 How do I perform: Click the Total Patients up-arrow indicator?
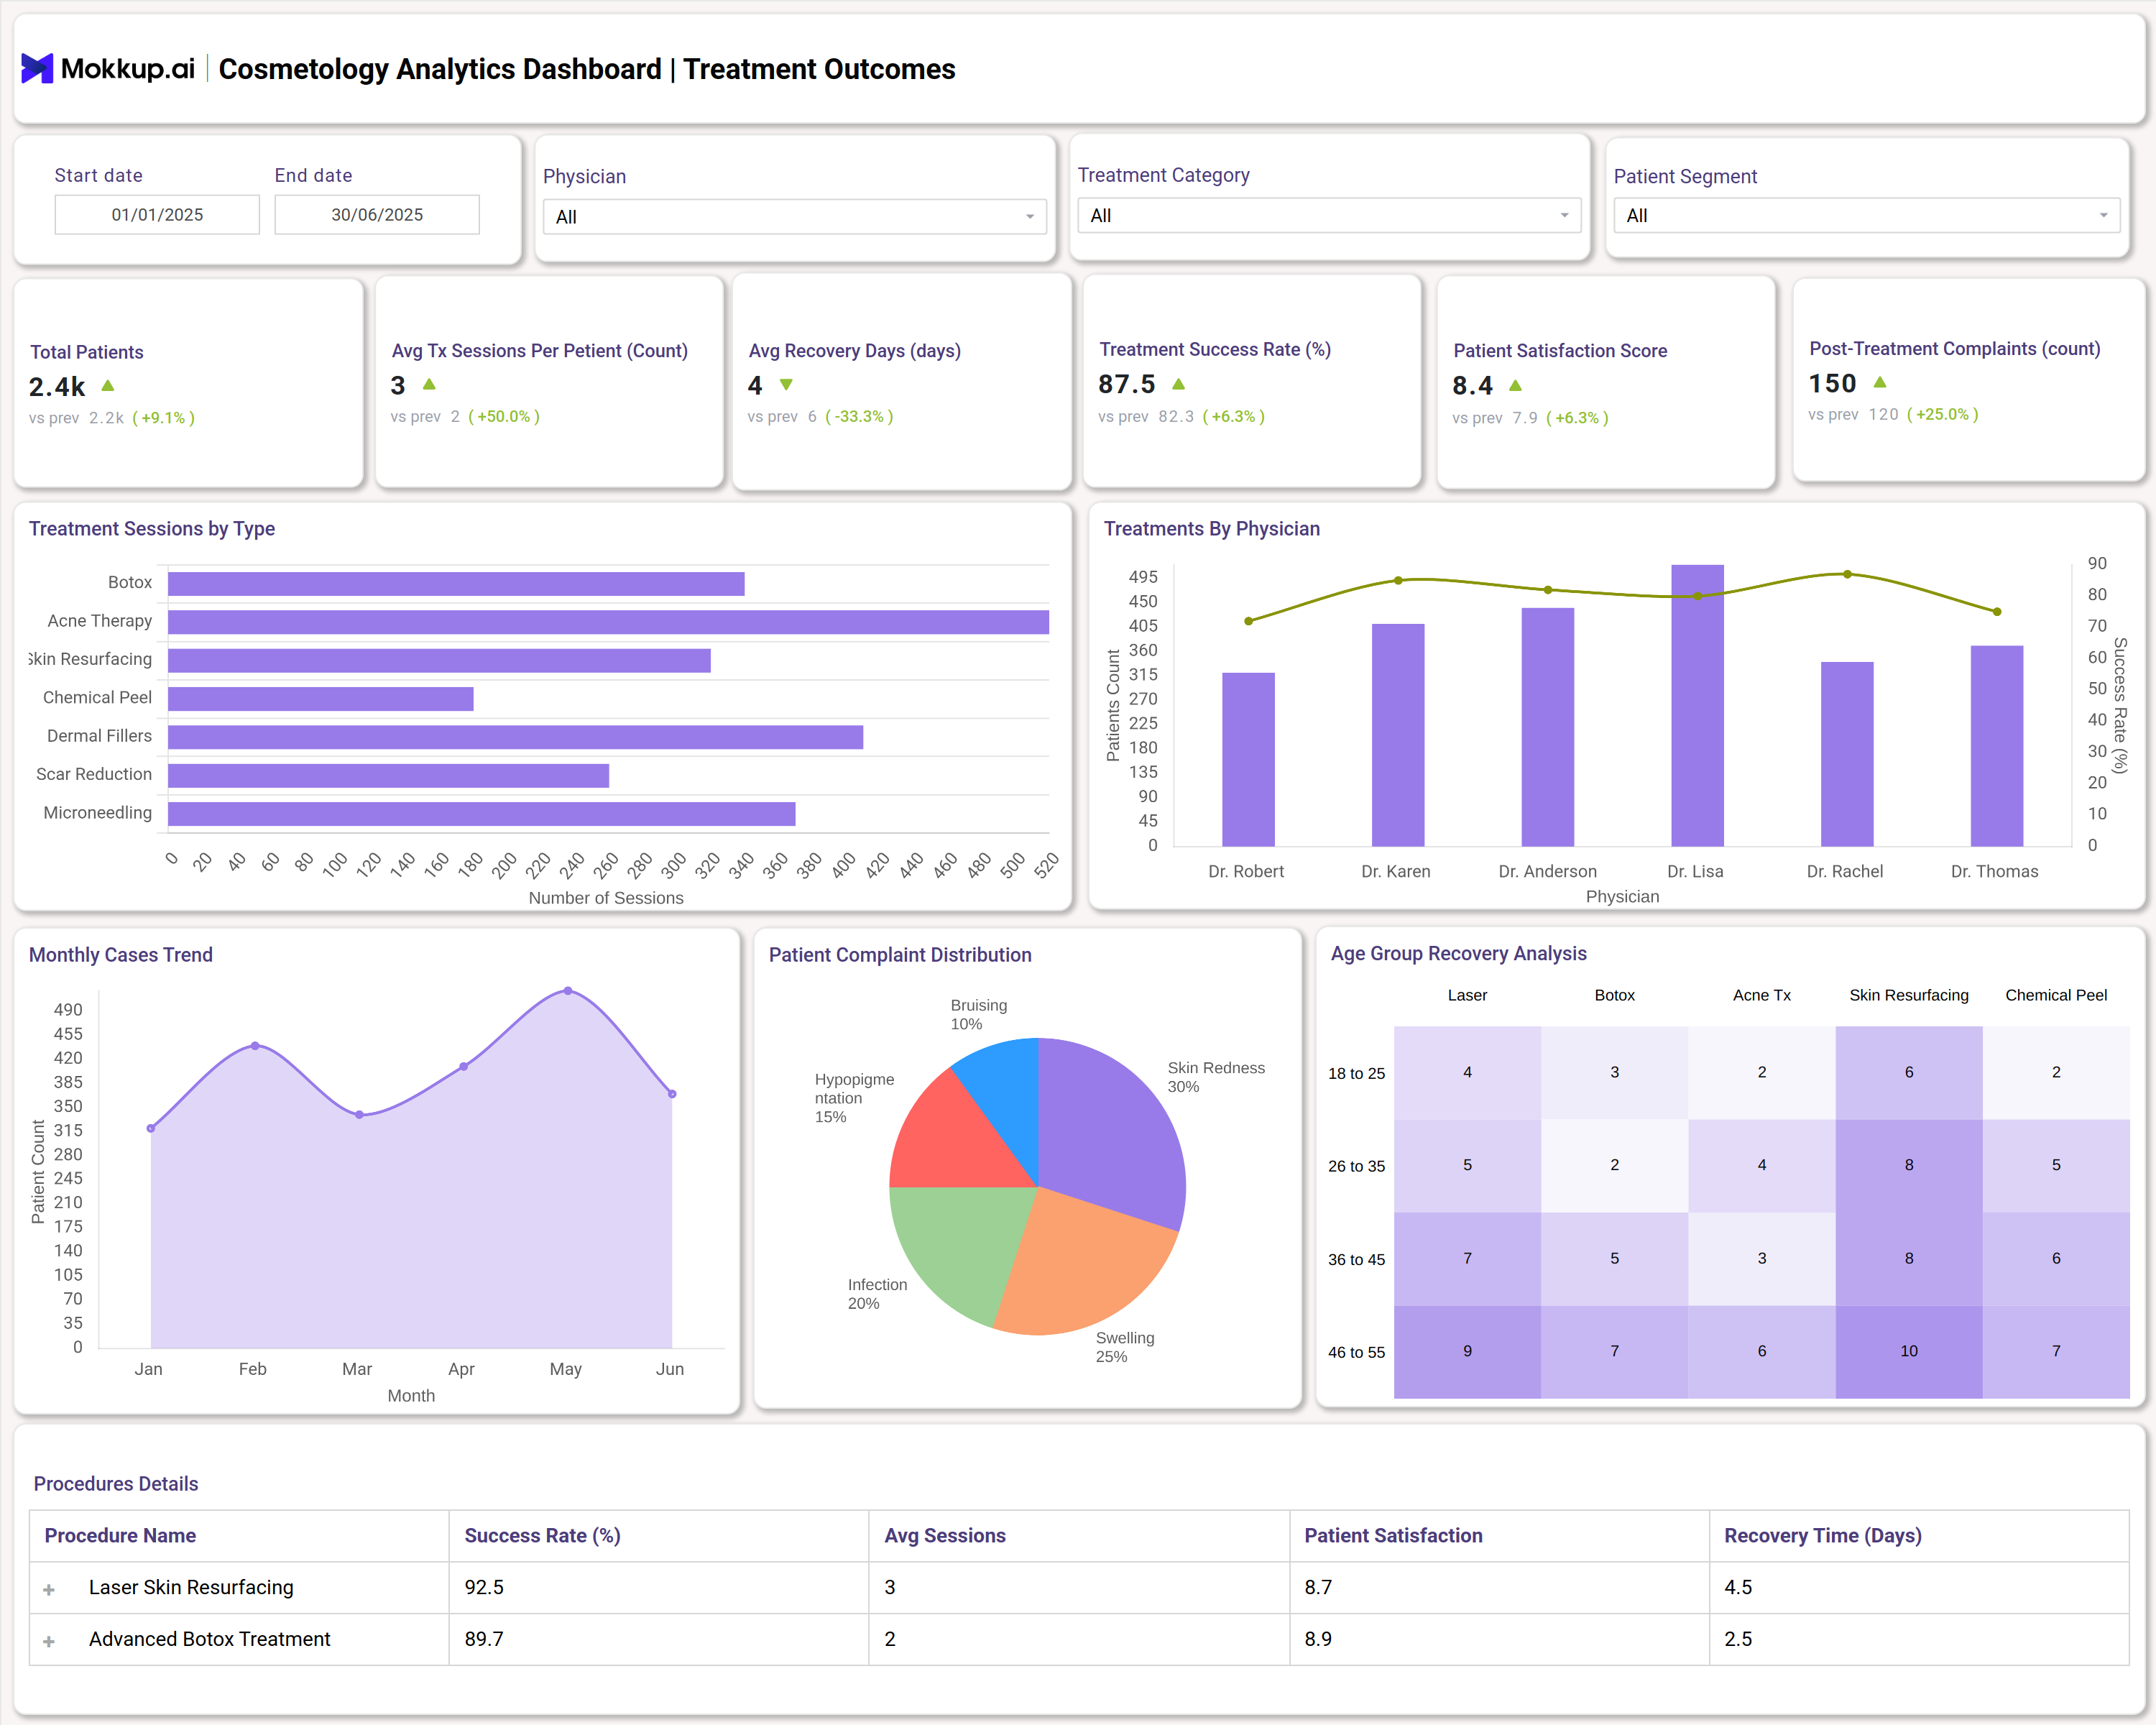(x=108, y=385)
